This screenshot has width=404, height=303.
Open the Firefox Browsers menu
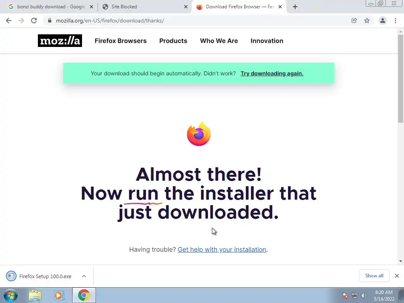point(121,41)
